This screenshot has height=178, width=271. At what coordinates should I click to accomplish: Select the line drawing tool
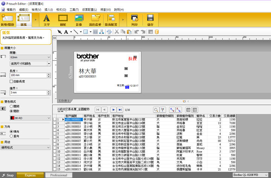(x=76, y=32)
